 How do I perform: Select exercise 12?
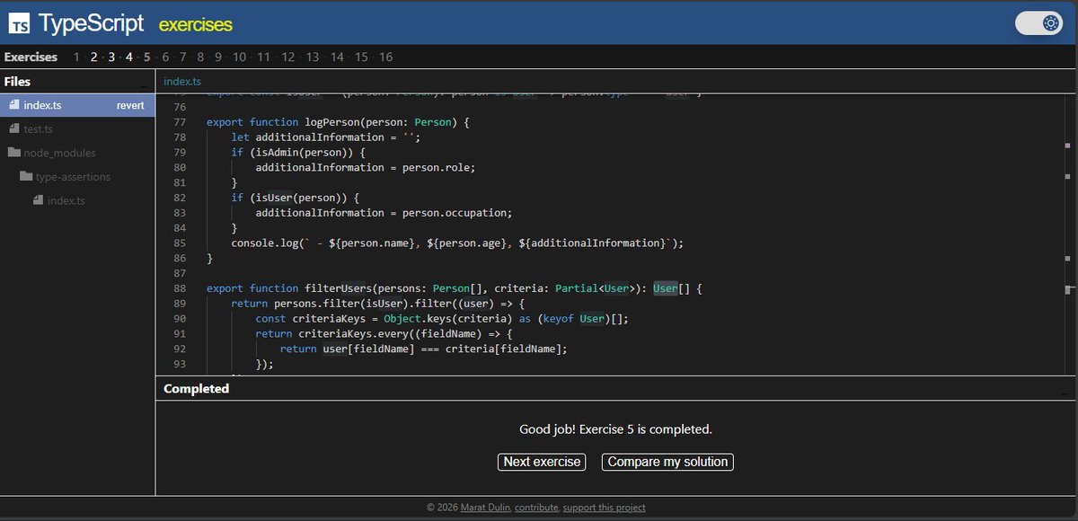tap(288, 57)
